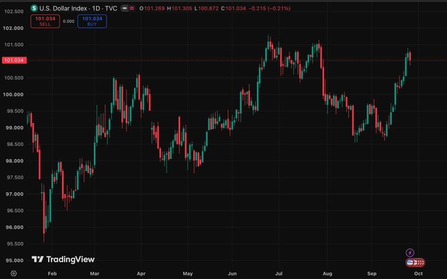
Task: Click the 100.500 price axis label
Action: coord(14,77)
